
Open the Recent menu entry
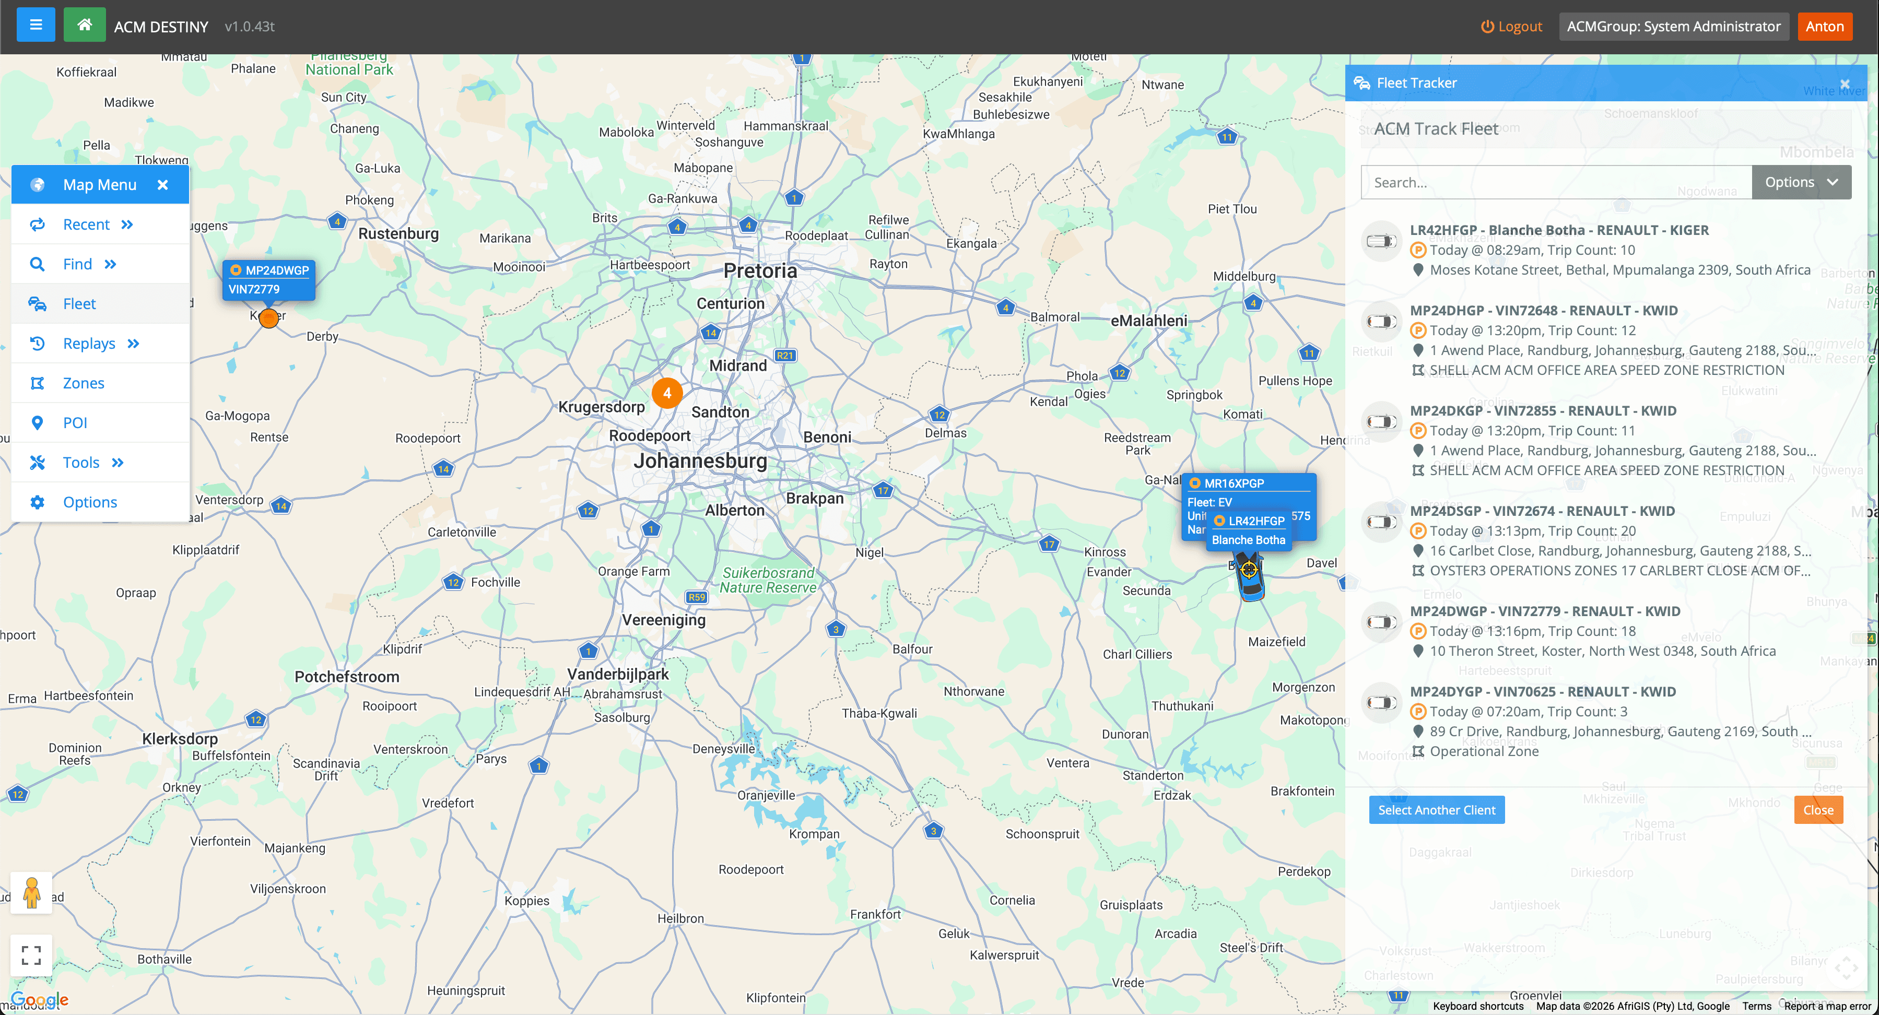point(101,225)
